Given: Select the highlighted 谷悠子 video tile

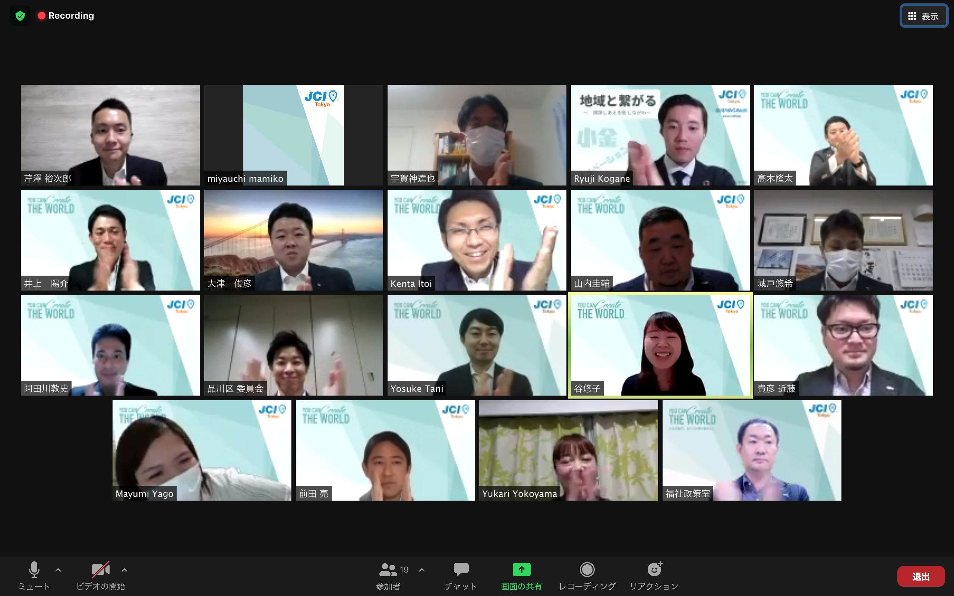Looking at the screenshot, I should tap(660, 345).
